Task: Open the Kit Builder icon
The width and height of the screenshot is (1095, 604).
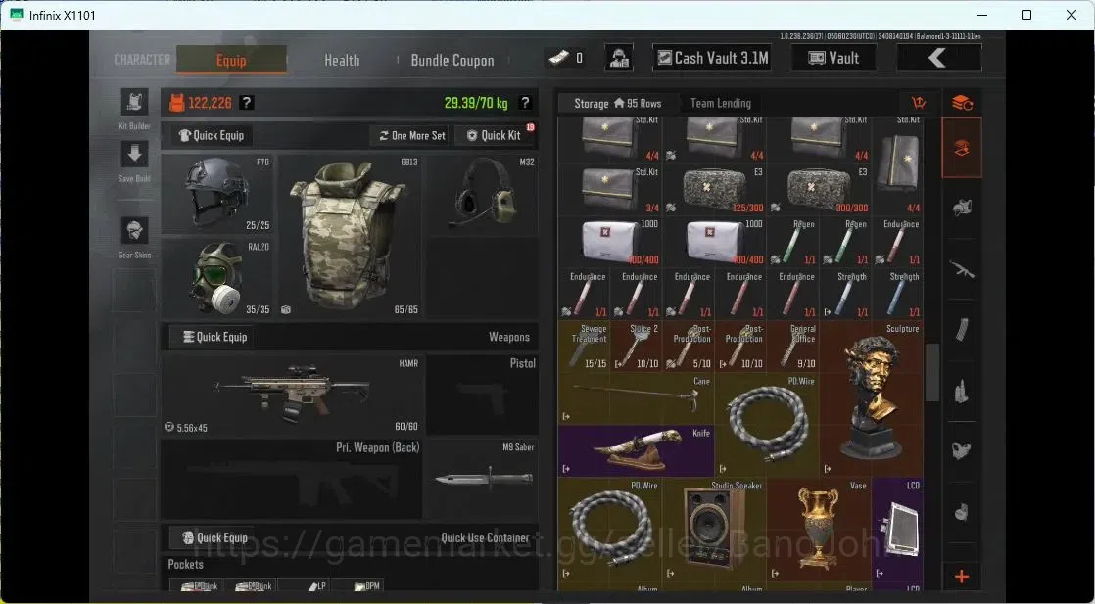Action: tap(134, 103)
